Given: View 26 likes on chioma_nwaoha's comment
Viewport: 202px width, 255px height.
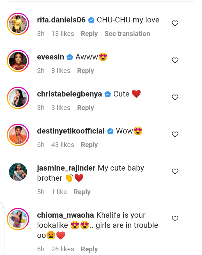Looking at the screenshot, I should [x=63, y=249].
